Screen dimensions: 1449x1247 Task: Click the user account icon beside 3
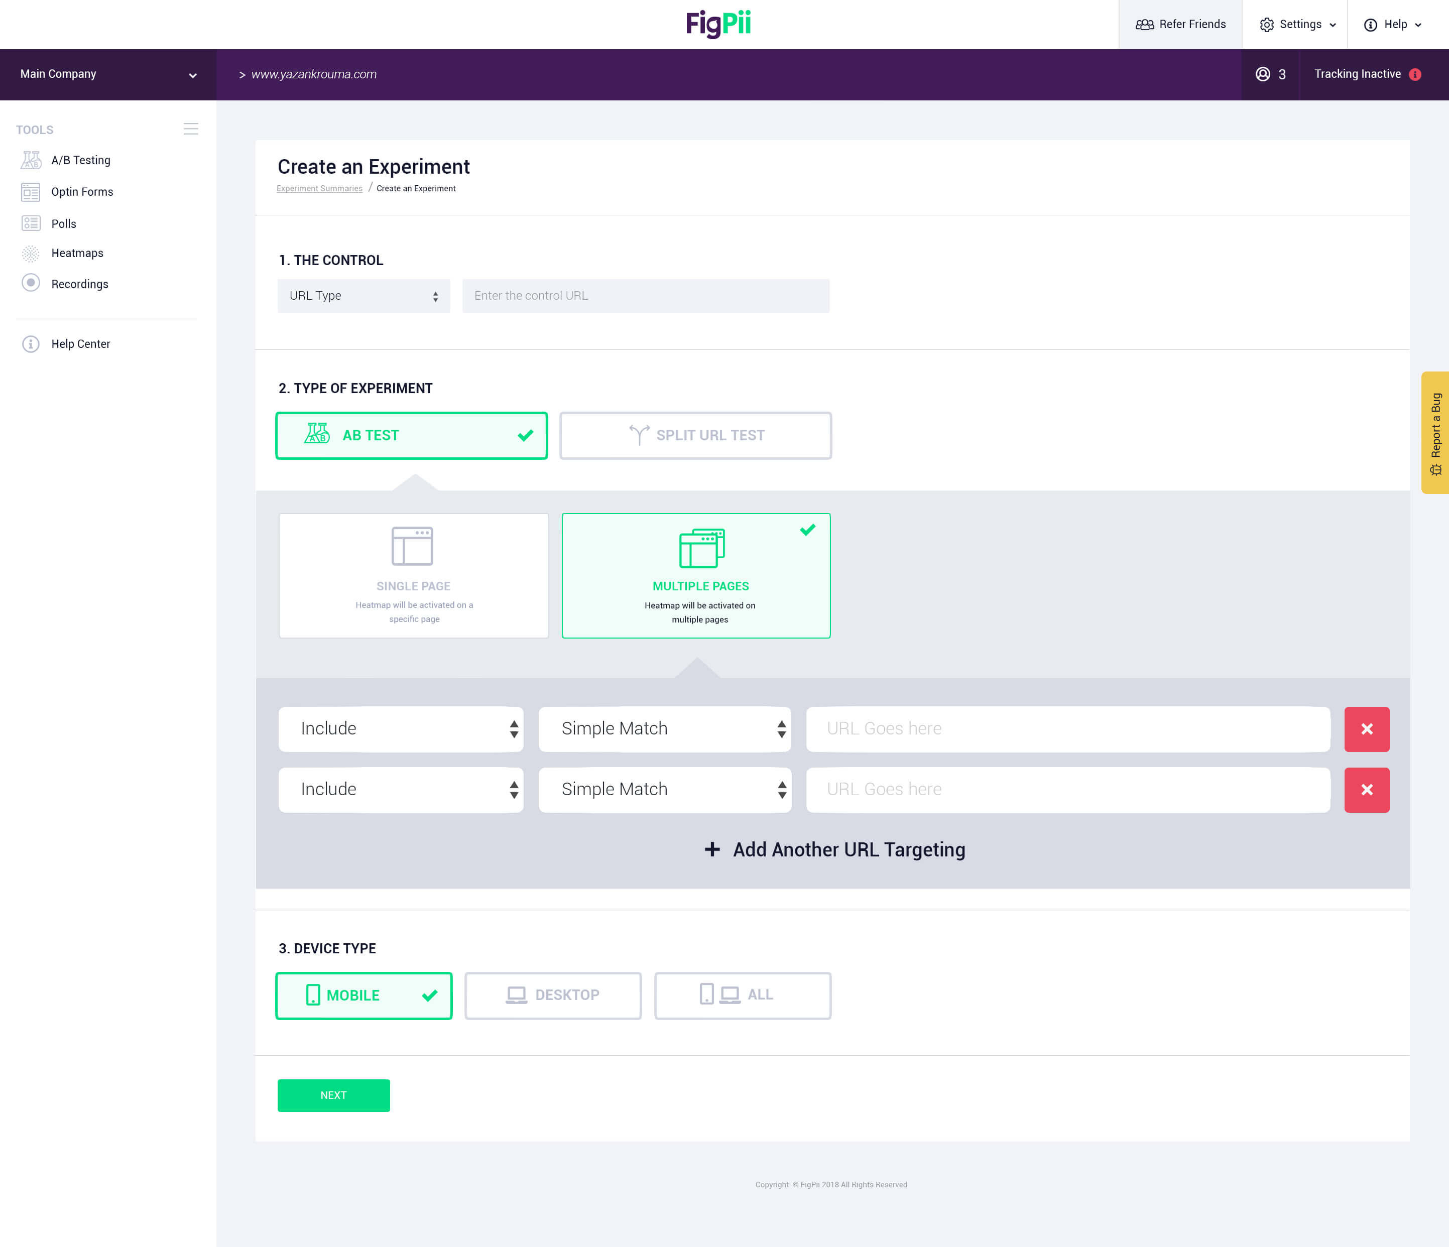pos(1263,74)
